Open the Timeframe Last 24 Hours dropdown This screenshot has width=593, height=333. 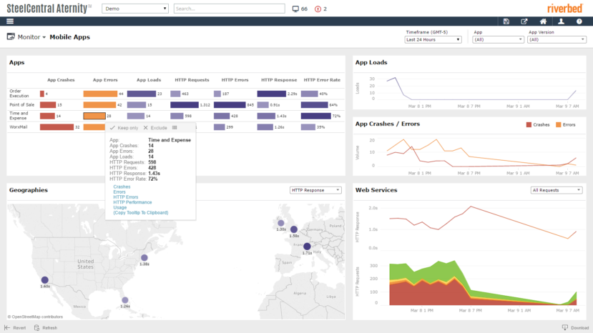tap(433, 40)
